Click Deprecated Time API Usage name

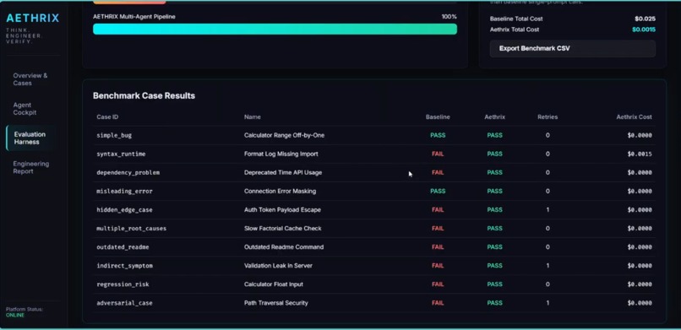[283, 172]
